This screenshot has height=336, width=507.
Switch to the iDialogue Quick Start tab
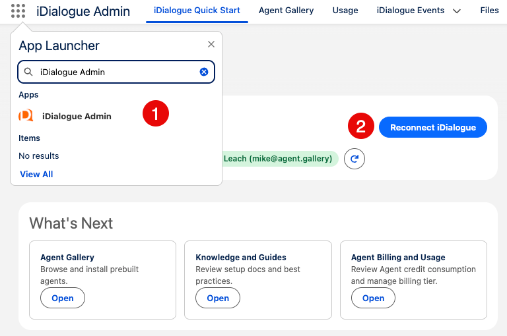click(197, 11)
